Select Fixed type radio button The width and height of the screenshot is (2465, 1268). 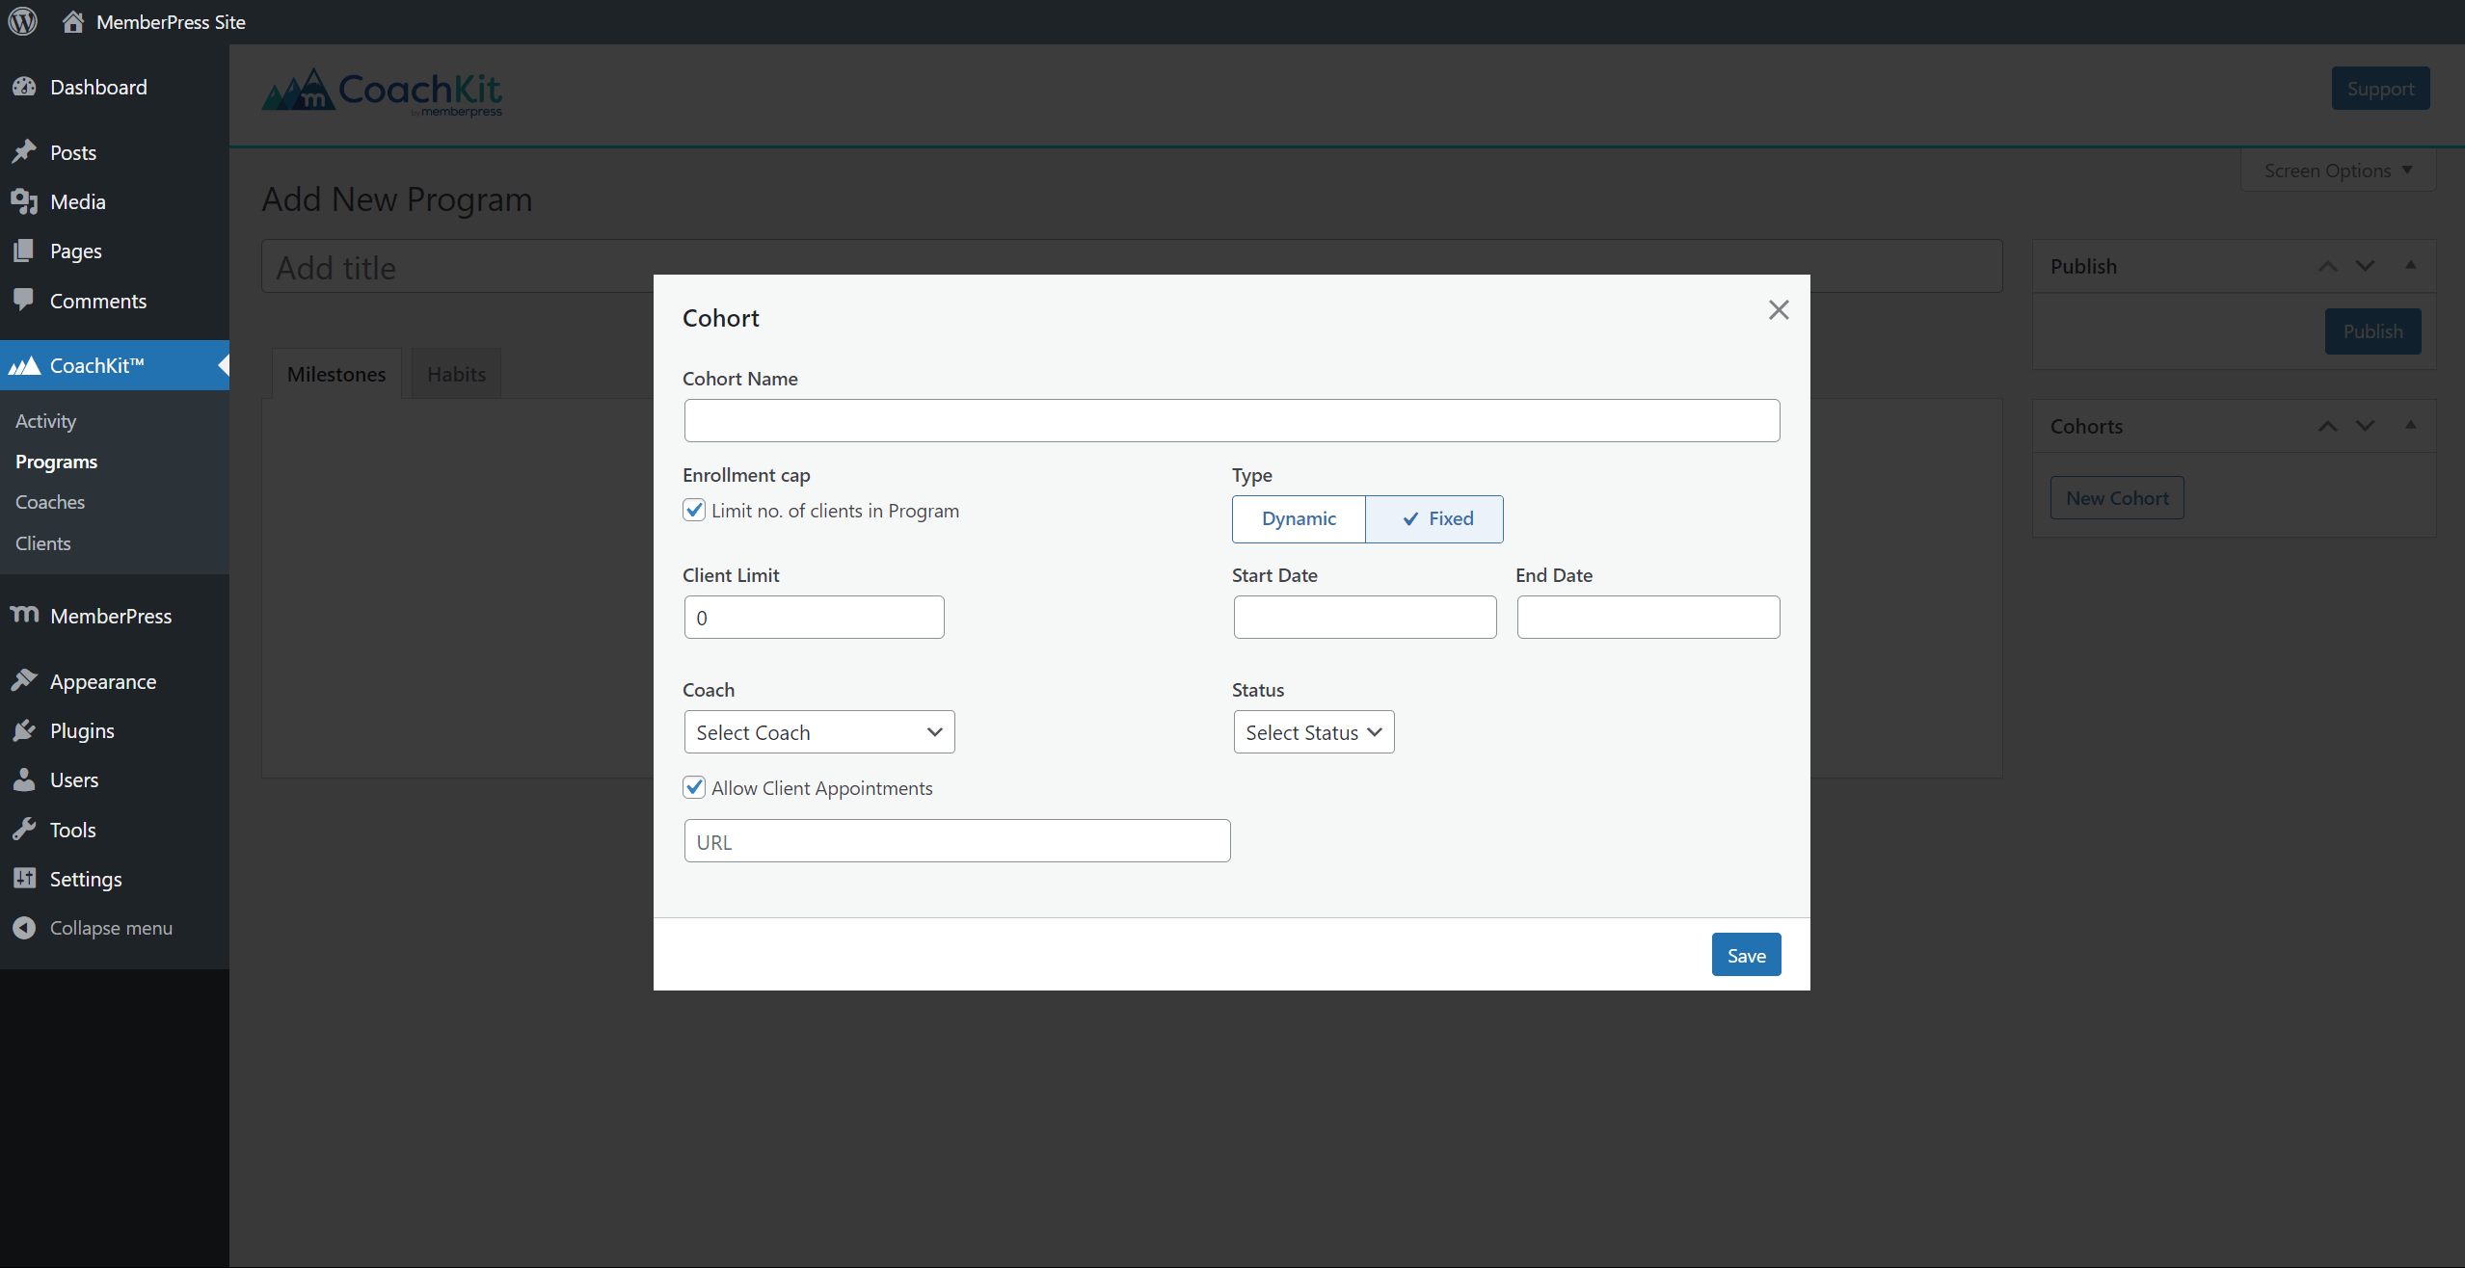pos(1433,517)
